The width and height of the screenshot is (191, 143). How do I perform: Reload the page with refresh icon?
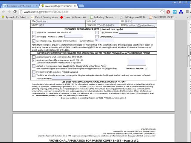tap(15, 12)
